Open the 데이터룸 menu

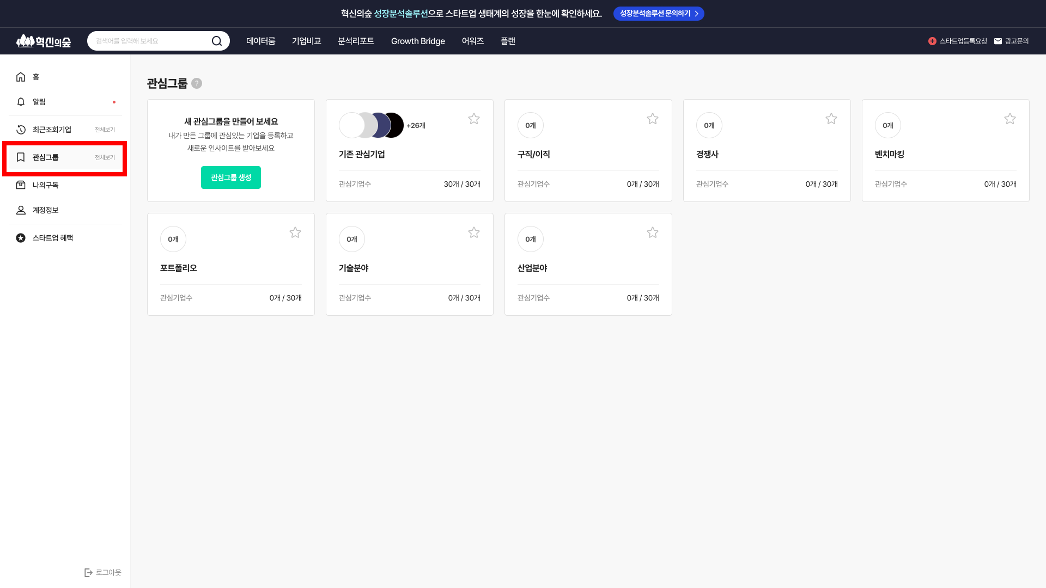click(x=260, y=41)
